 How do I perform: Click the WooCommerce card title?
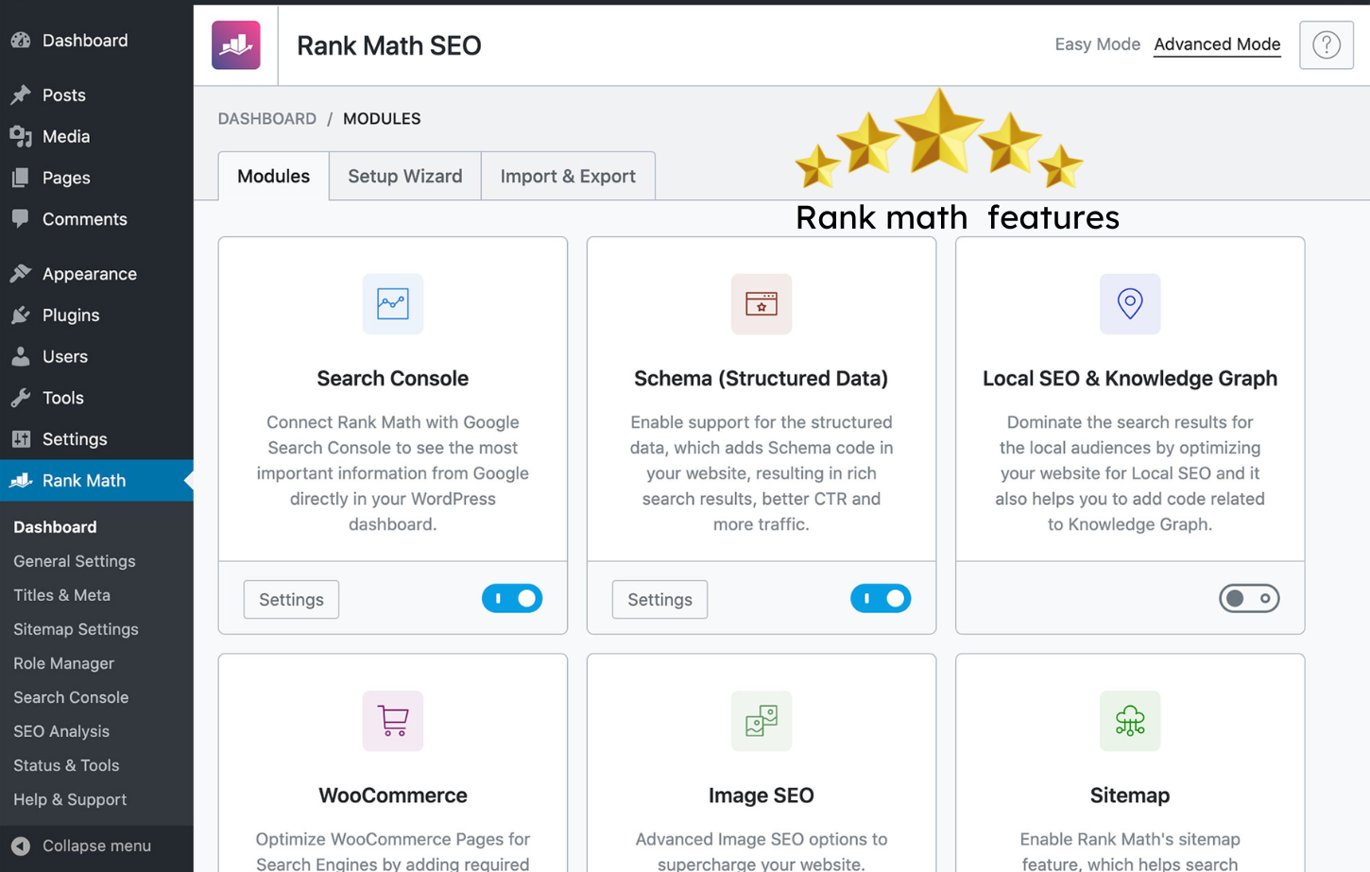pyautogui.click(x=392, y=795)
